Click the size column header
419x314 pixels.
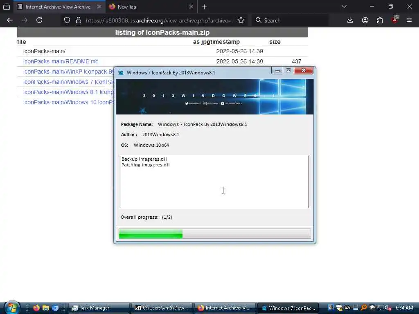click(x=275, y=42)
